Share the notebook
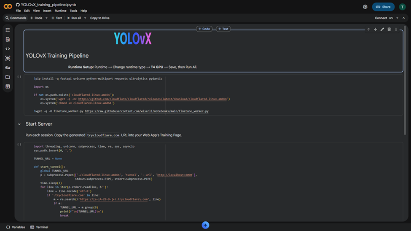The image size is (411, 231). coord(383,7)
